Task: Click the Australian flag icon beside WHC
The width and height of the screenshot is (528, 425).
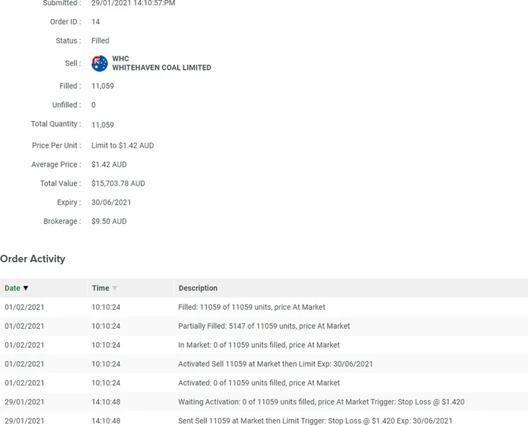Action: click(100, 63)
